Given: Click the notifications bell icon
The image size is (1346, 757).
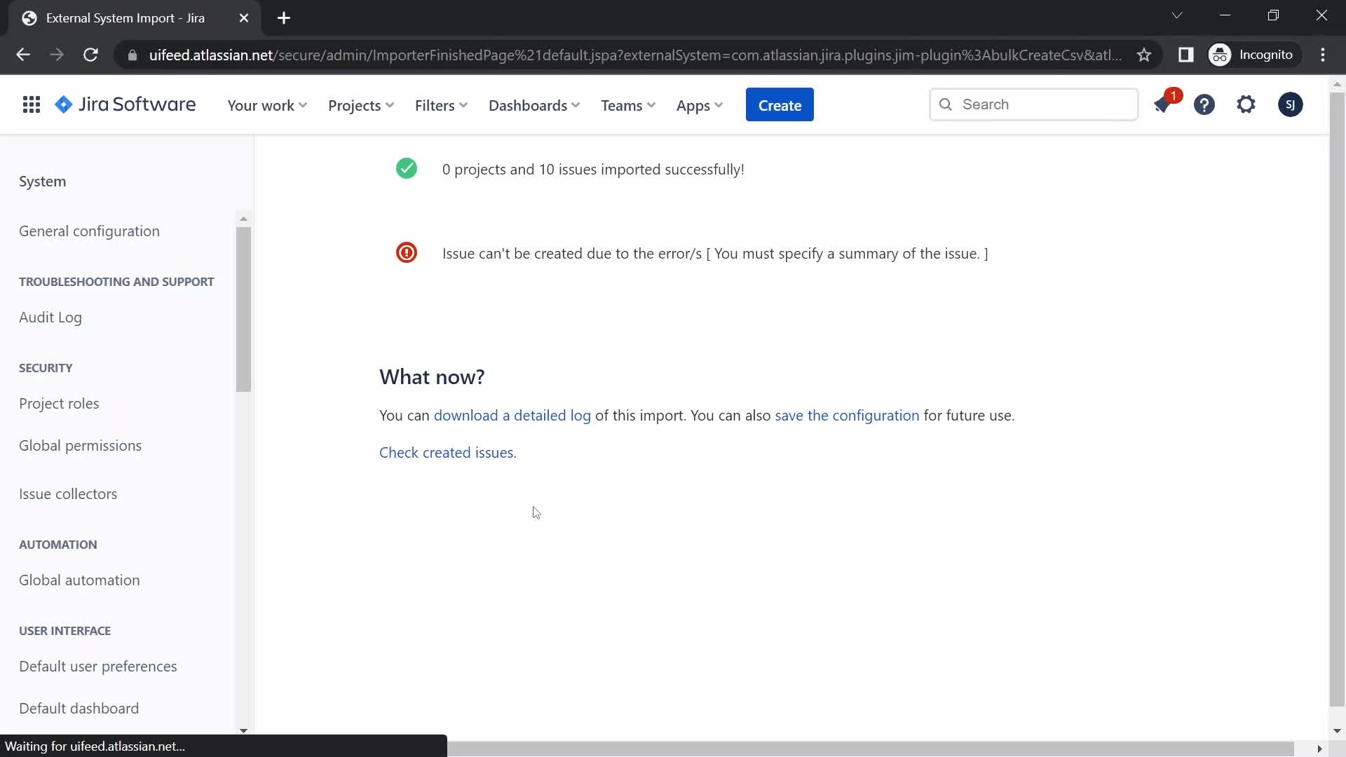Looking at the screenshot, I should click(x=1163, y=104).
